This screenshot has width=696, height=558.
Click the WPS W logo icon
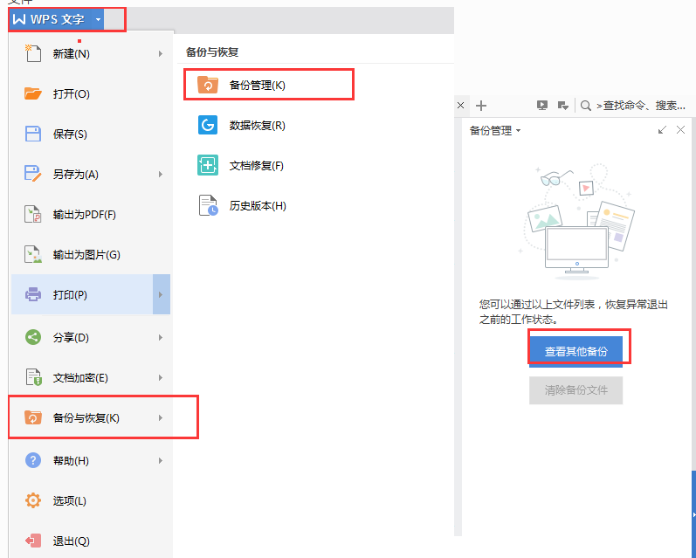(19, 19)
